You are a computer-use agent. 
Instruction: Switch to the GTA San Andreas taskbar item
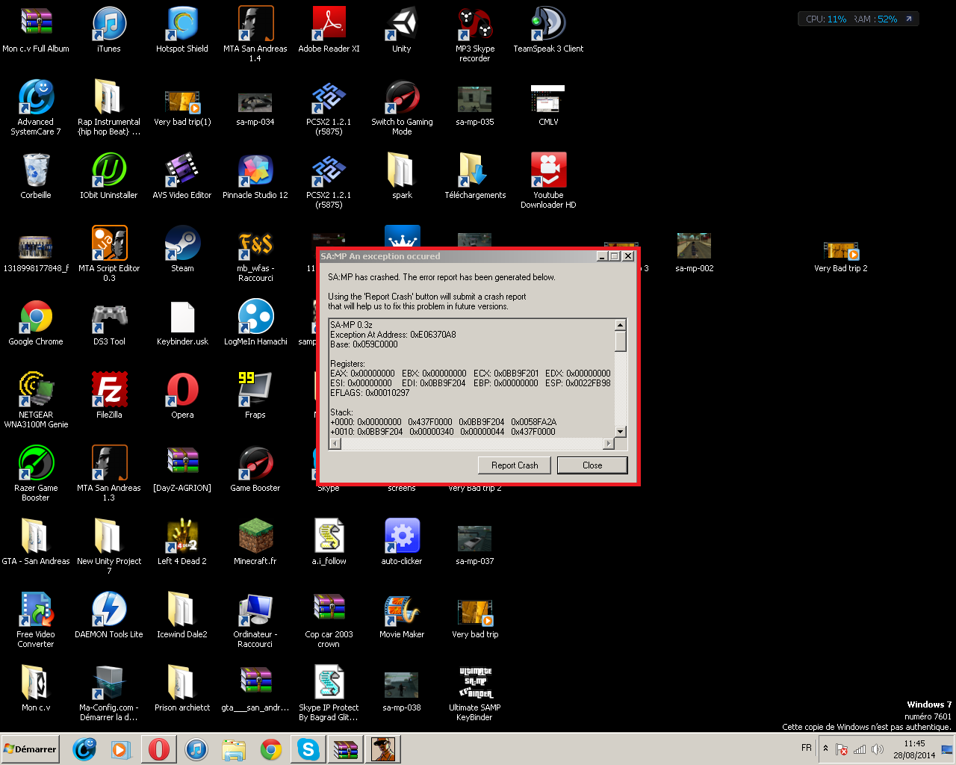coord(383,749)
